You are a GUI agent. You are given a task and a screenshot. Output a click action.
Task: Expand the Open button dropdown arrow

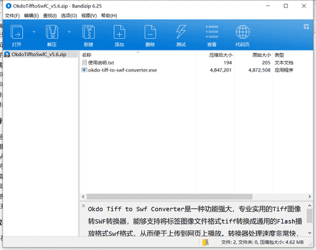[34, 31]
